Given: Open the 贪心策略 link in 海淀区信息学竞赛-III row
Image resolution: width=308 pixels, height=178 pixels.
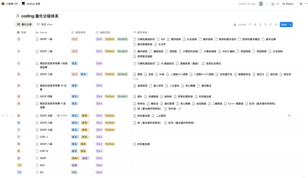Looking at the screenshot, I should [188, 86].
